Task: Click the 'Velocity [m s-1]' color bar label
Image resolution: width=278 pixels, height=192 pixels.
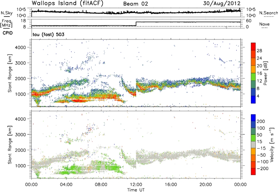Action: [x=272, y=145]
